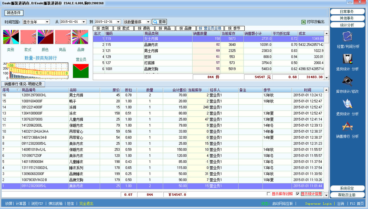The width and height of the screenshot is (368, 209).
Task: Open the 按数量排序 sort dropdown
Action: (148, 22)
